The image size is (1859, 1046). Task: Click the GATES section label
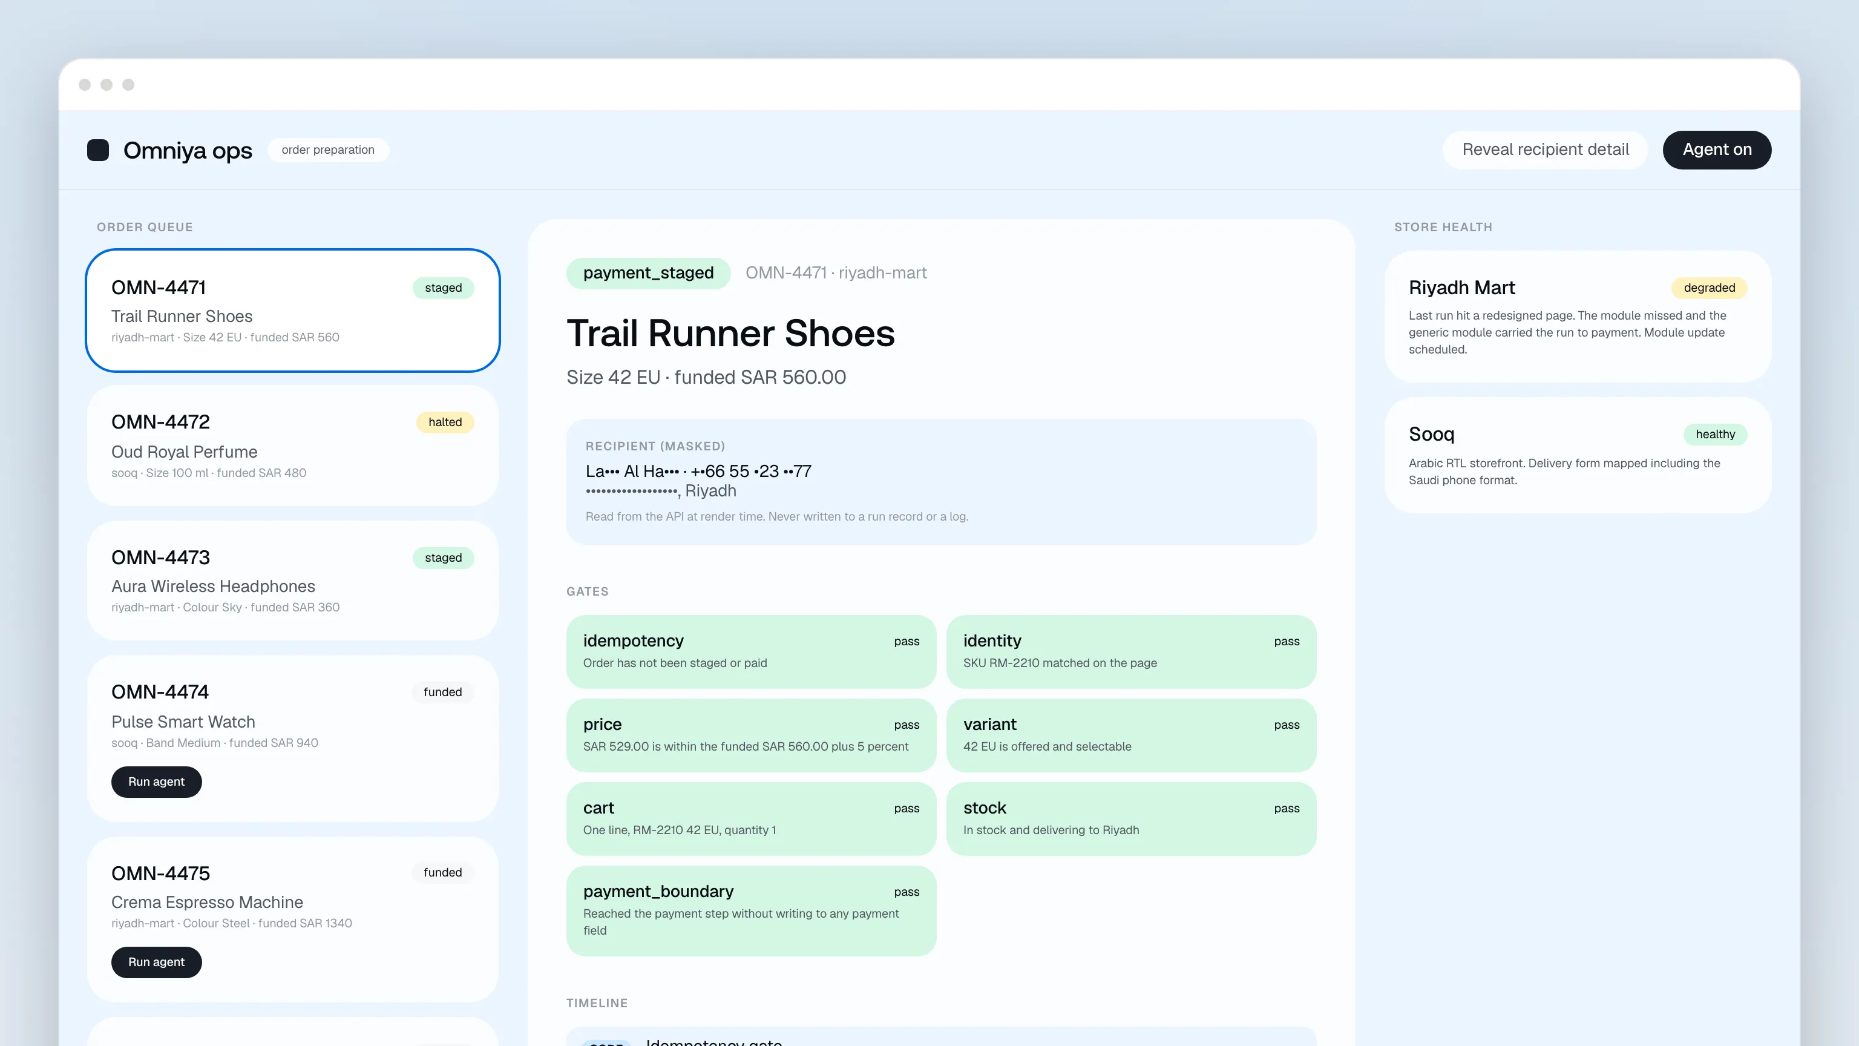[x=588, y=592]
